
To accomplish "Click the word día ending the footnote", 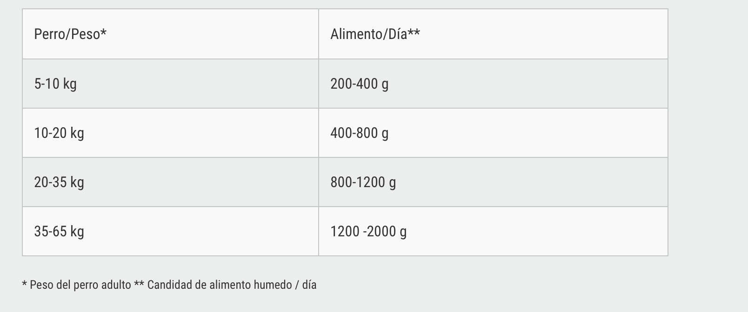I will tap(309, 285).
